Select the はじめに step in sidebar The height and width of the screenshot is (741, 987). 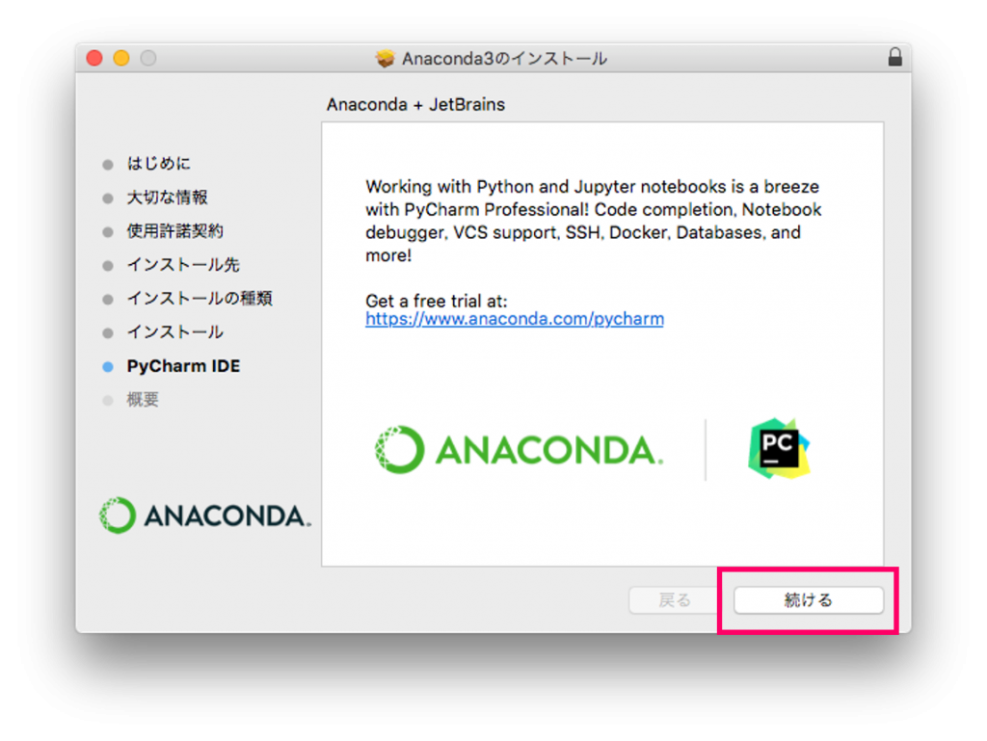[x=159, y=164]
